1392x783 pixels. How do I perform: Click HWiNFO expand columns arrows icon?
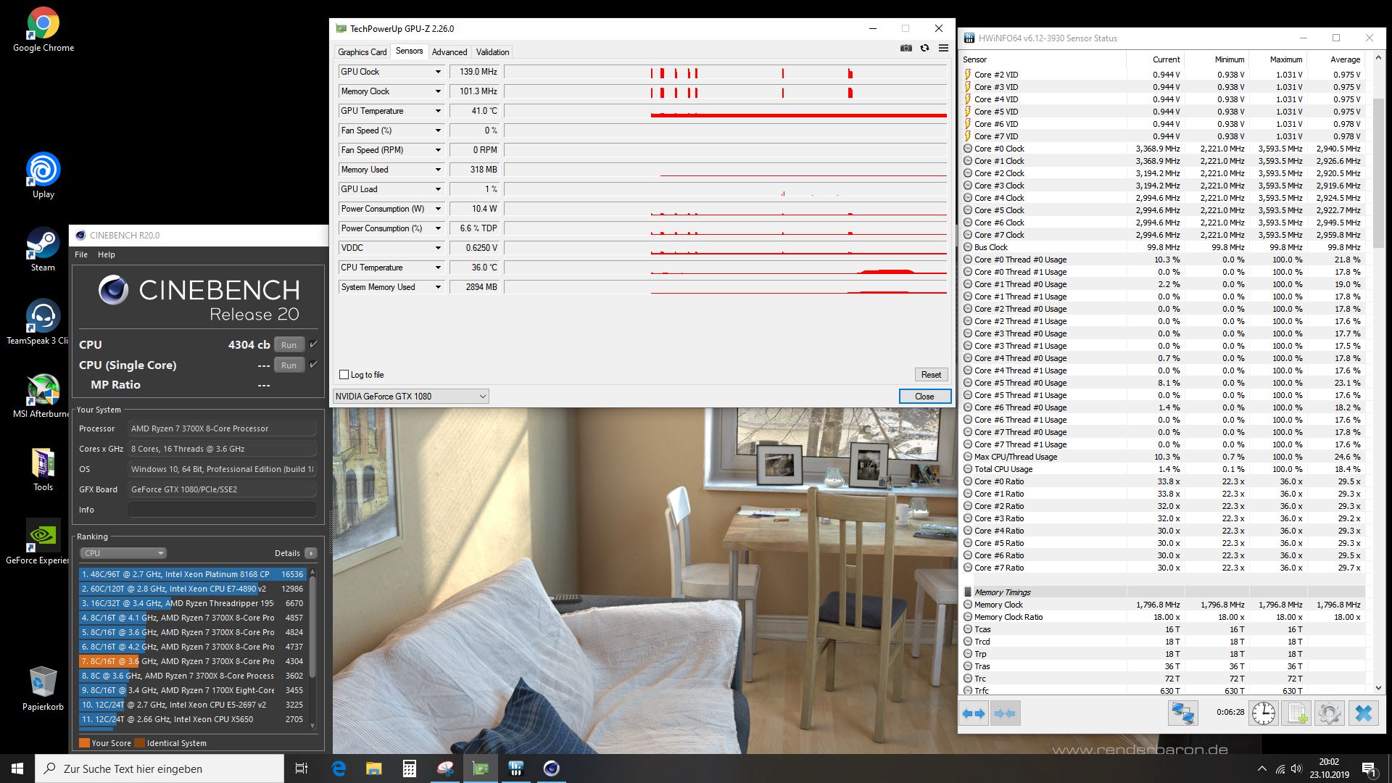click(973, 714)
